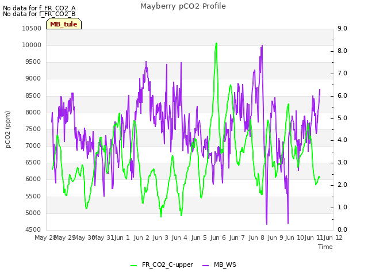
Task: Click the 9000 left axis value
Action: pos(33,79)
